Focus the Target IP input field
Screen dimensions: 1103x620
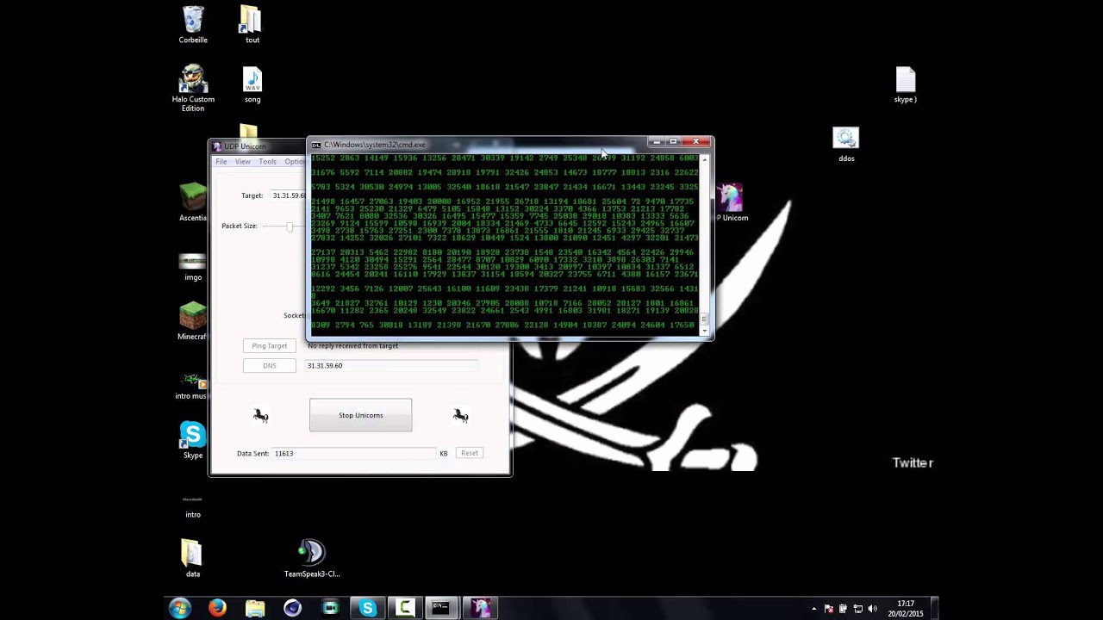tap(288, 195)
